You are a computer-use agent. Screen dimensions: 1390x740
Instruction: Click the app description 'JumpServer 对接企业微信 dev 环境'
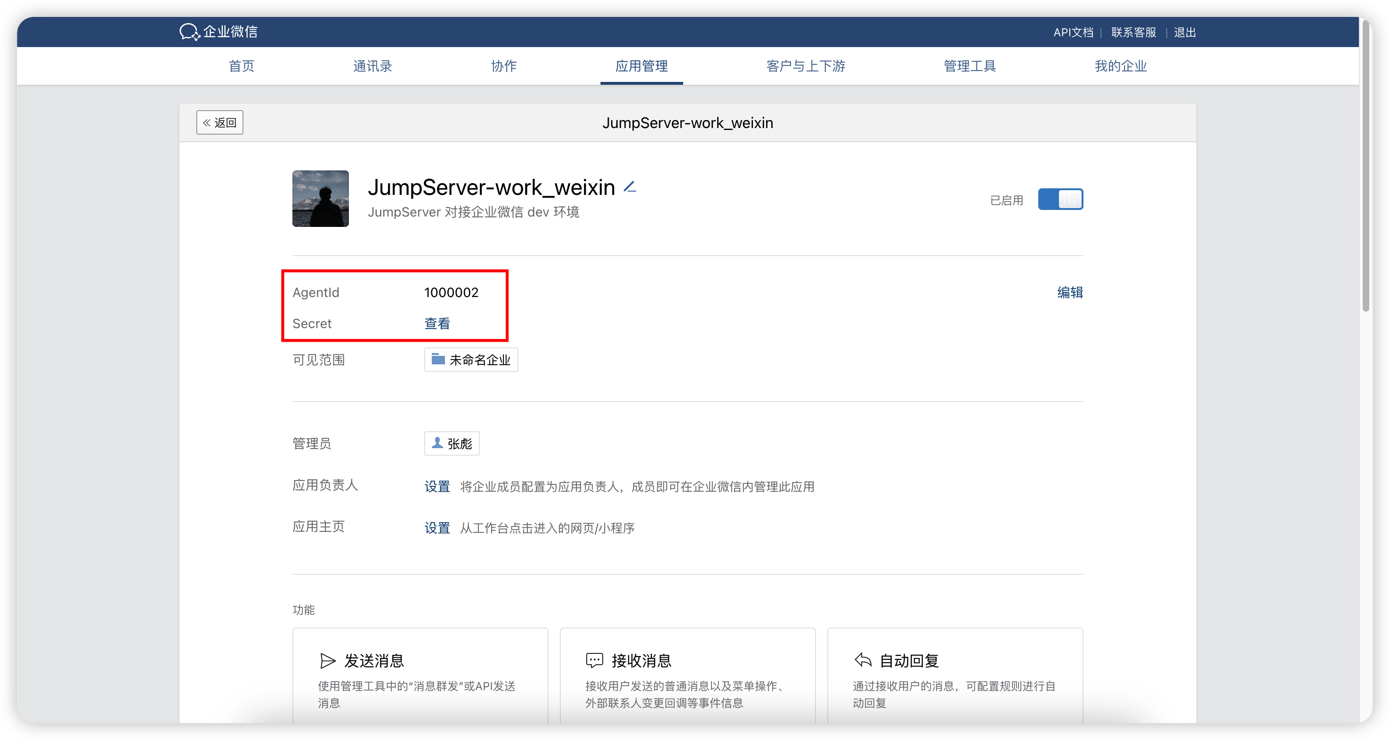point(473,212)
